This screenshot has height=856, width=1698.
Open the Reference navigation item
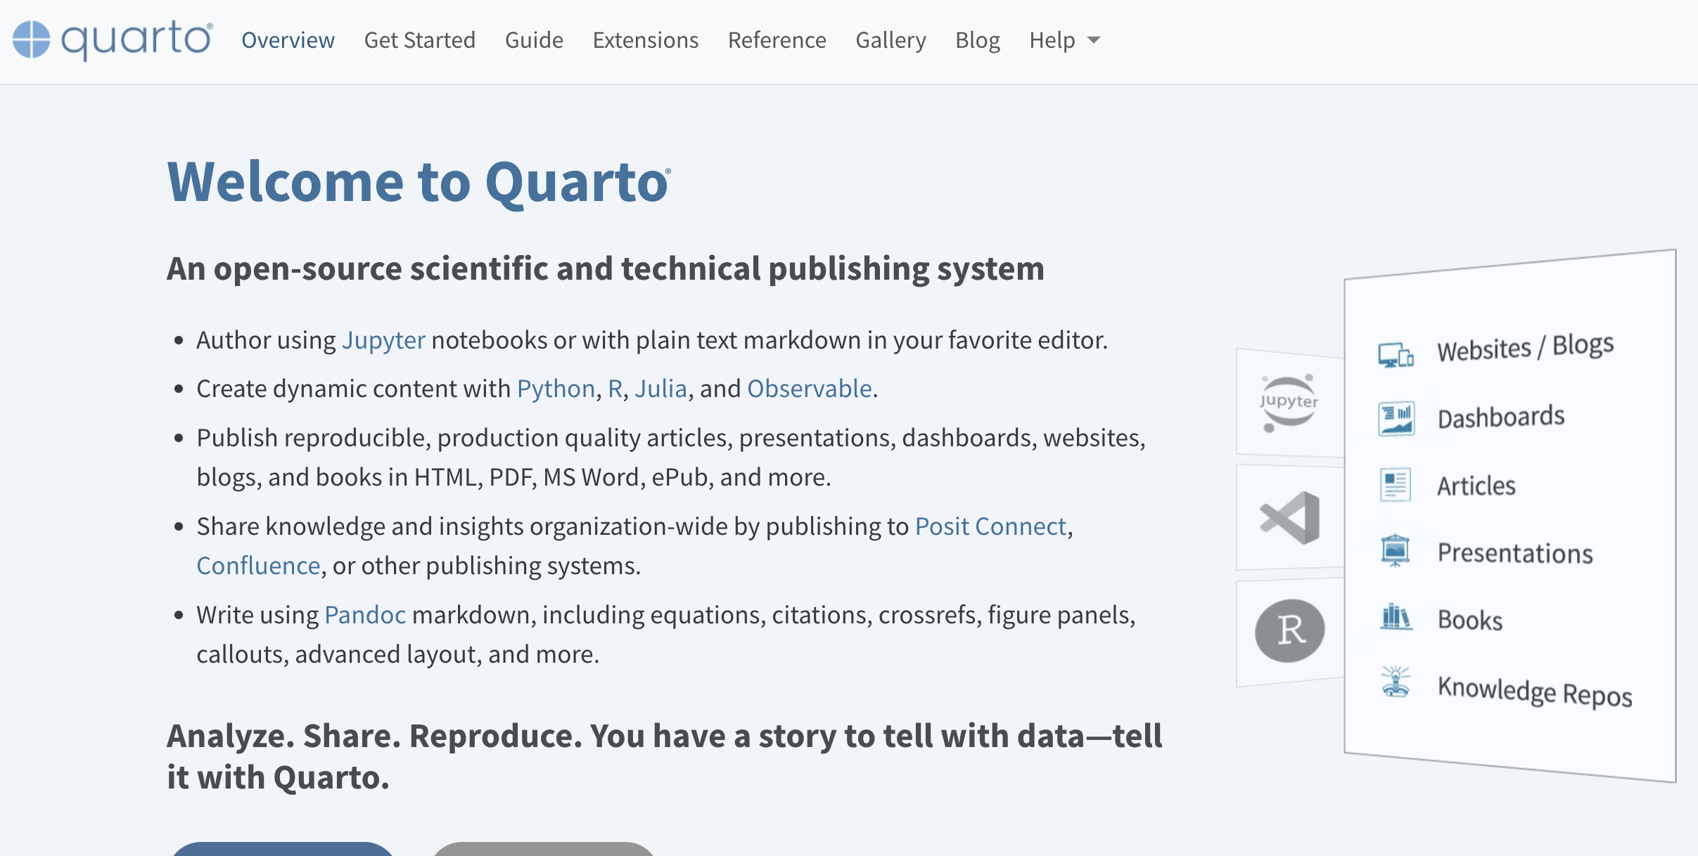pyautogui.click(x=777, y=40)
